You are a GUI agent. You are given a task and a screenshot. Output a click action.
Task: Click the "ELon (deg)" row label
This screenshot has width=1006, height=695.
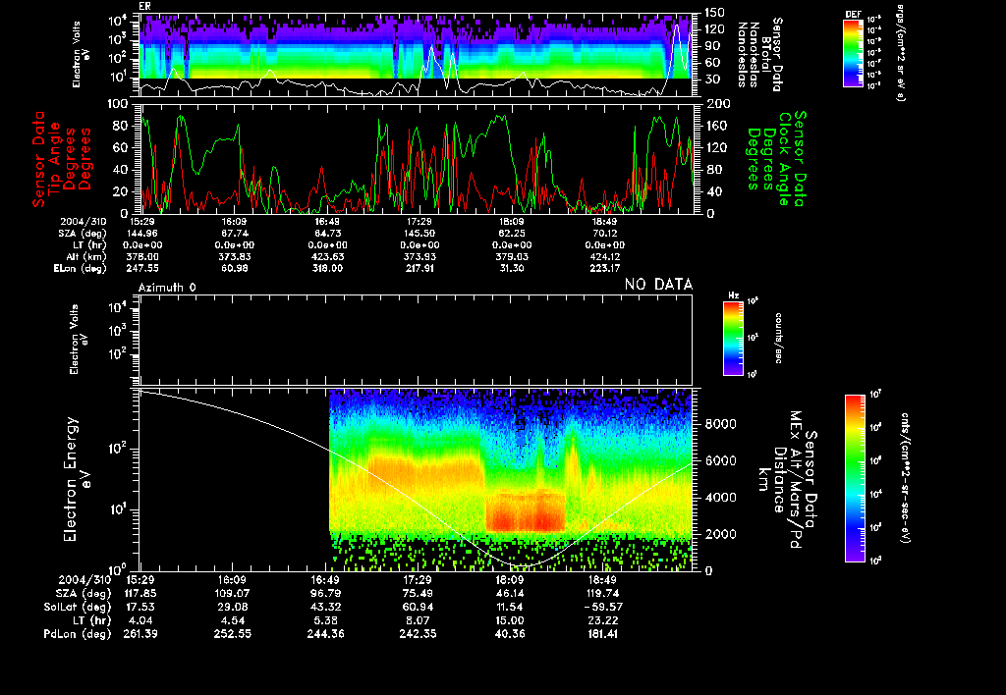(x=81, y=269)
